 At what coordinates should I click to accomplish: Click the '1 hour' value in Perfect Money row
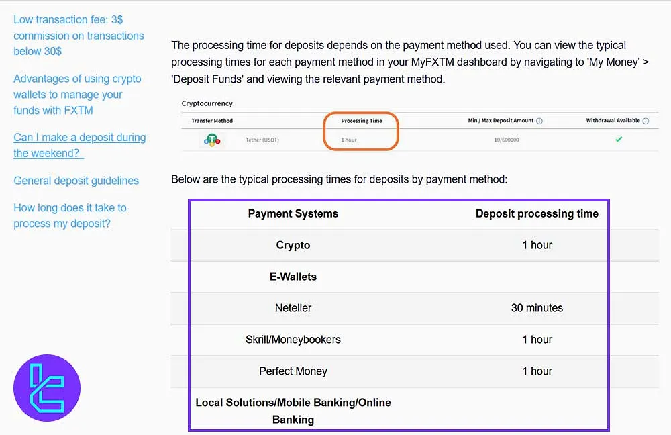click(x=537, y=371)
